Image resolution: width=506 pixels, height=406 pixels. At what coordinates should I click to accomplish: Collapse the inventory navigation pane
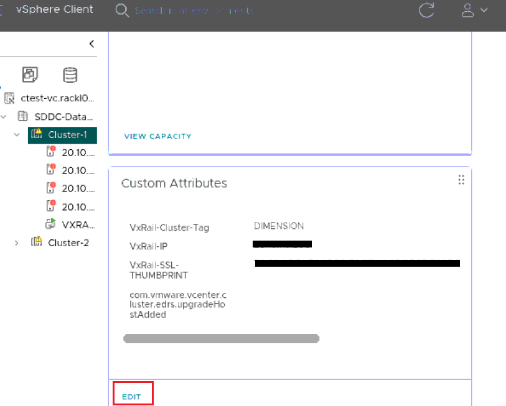coord(91,44)
